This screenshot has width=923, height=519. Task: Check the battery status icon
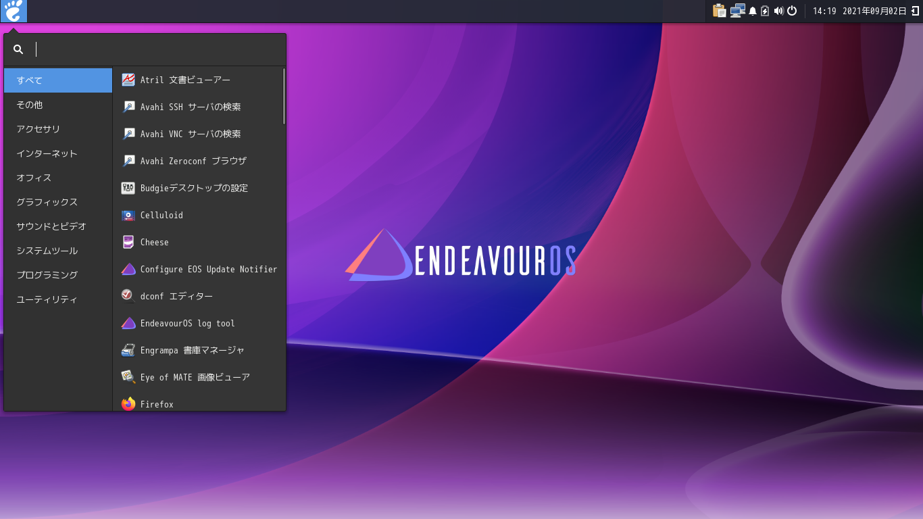pyautogui.click(x=765, y=11)
